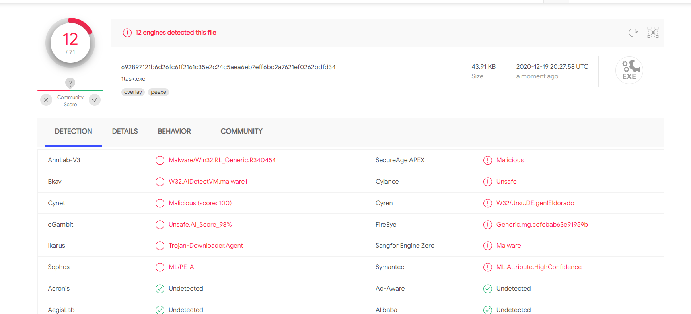Select the SHA-256 hash starting 692897121b6d

(x=228, y=67)
